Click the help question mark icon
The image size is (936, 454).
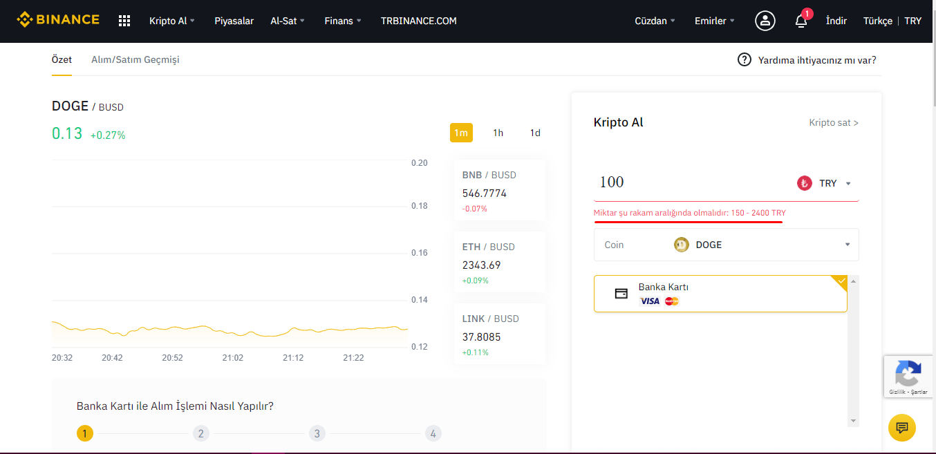[745, 59]
